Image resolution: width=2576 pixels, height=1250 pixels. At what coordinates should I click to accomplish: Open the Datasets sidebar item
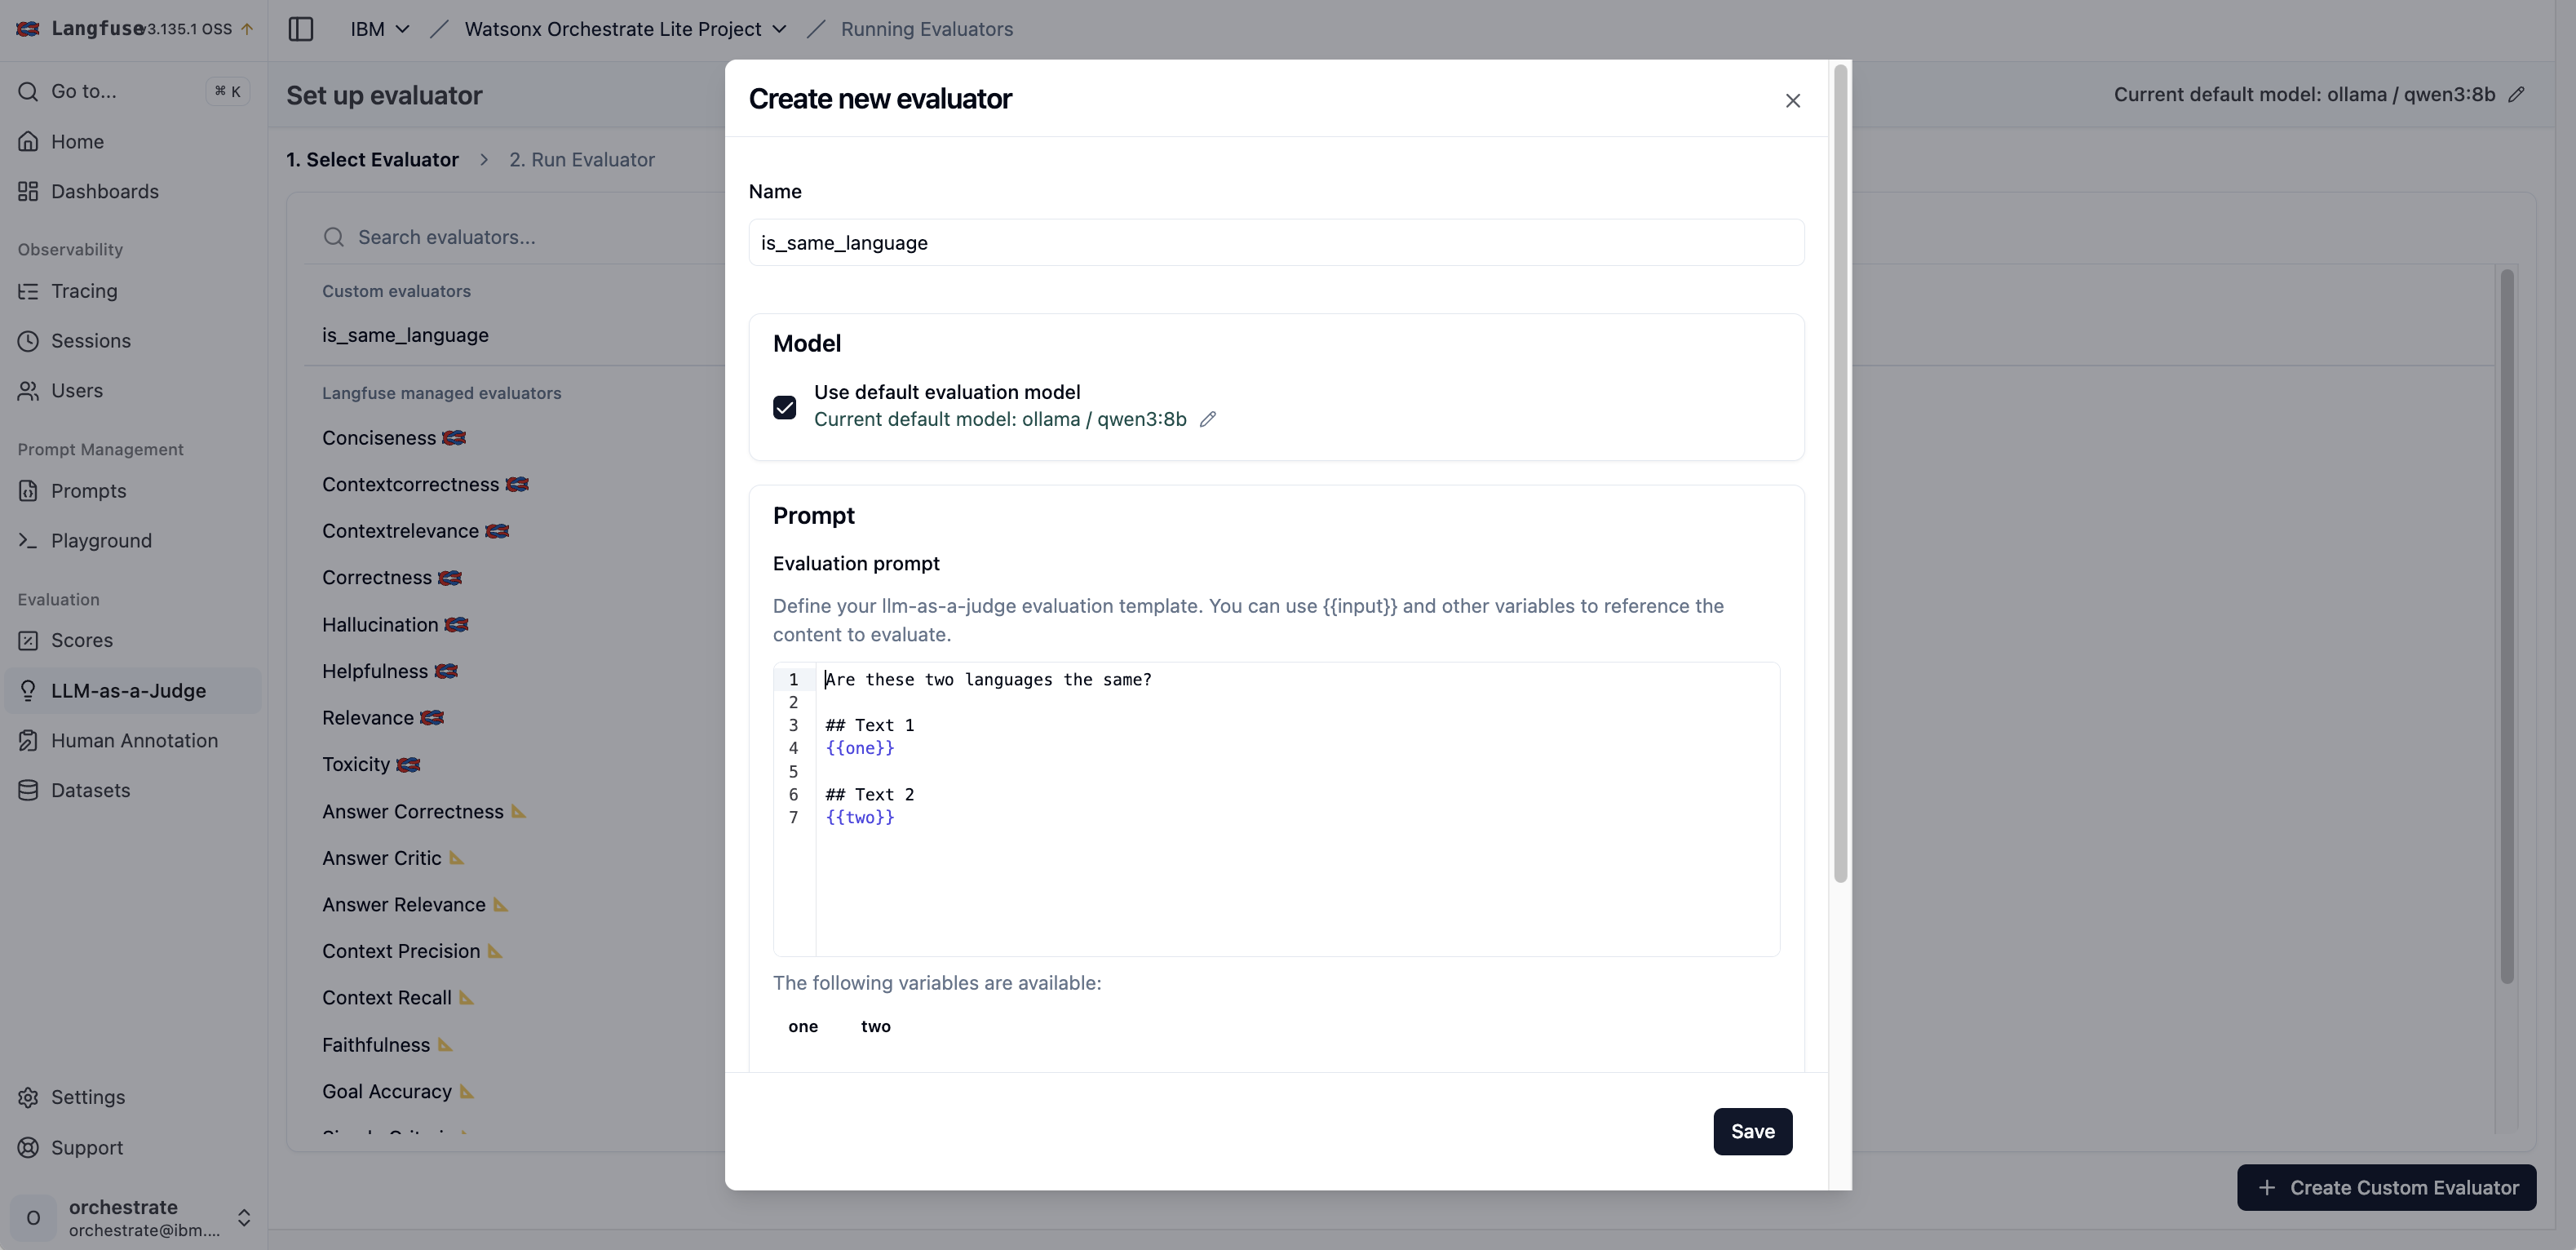click(90, 790)
